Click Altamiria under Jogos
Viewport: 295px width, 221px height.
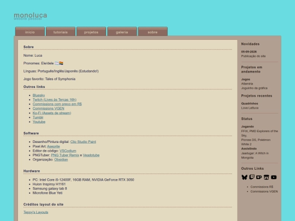tap(247, 83)
